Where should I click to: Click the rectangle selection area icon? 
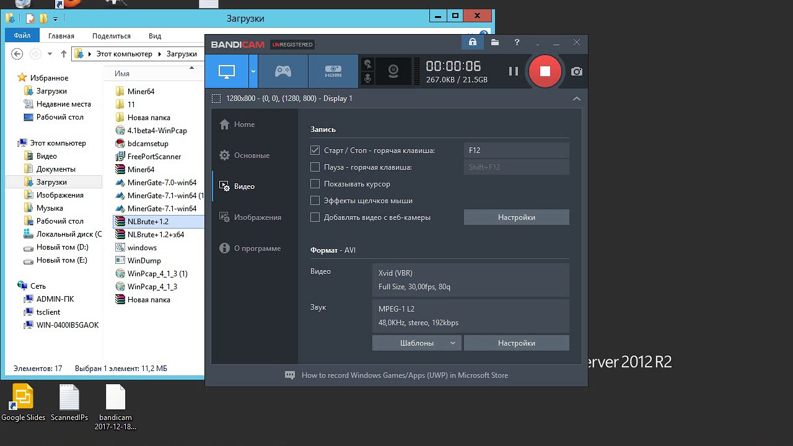[216, 98]
